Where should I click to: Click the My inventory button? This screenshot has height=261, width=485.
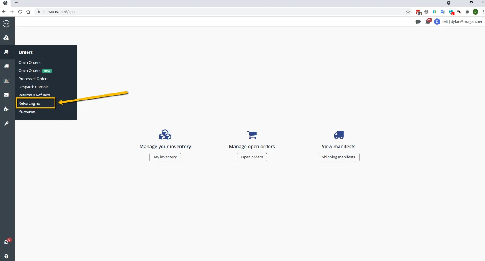point(165,157)
